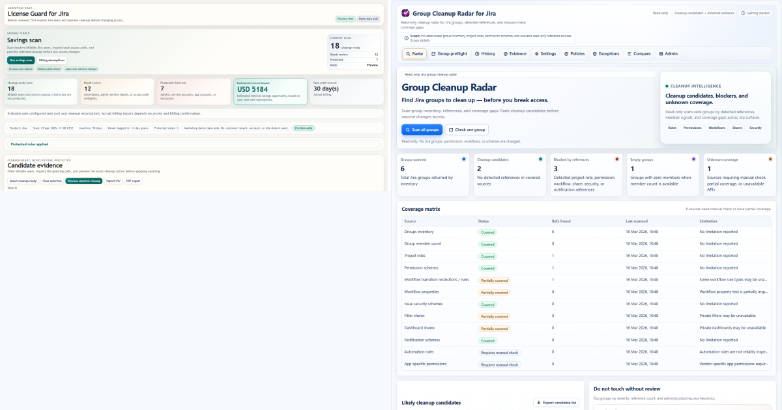
Task: Click the Demo data only pill
Action: pyautogui.click(x=368, y=19)
